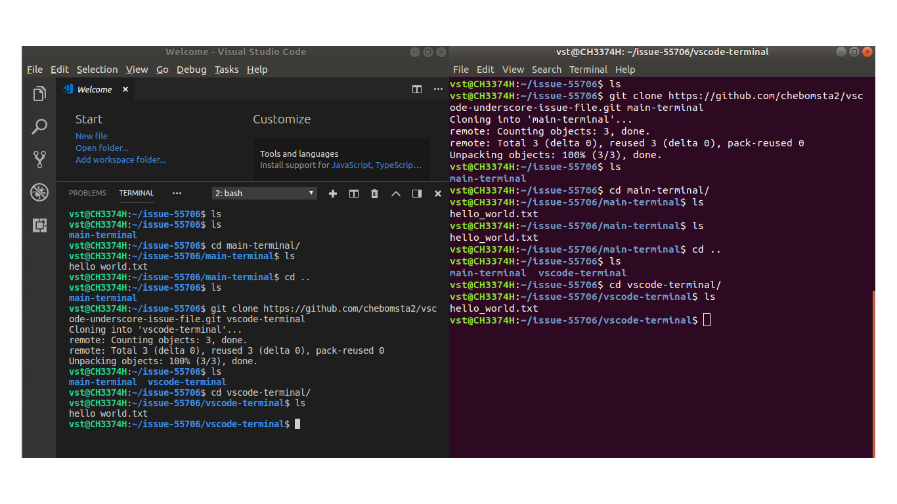Close the panel with the X icon
The image size is (897, 504).
point(437,194)
